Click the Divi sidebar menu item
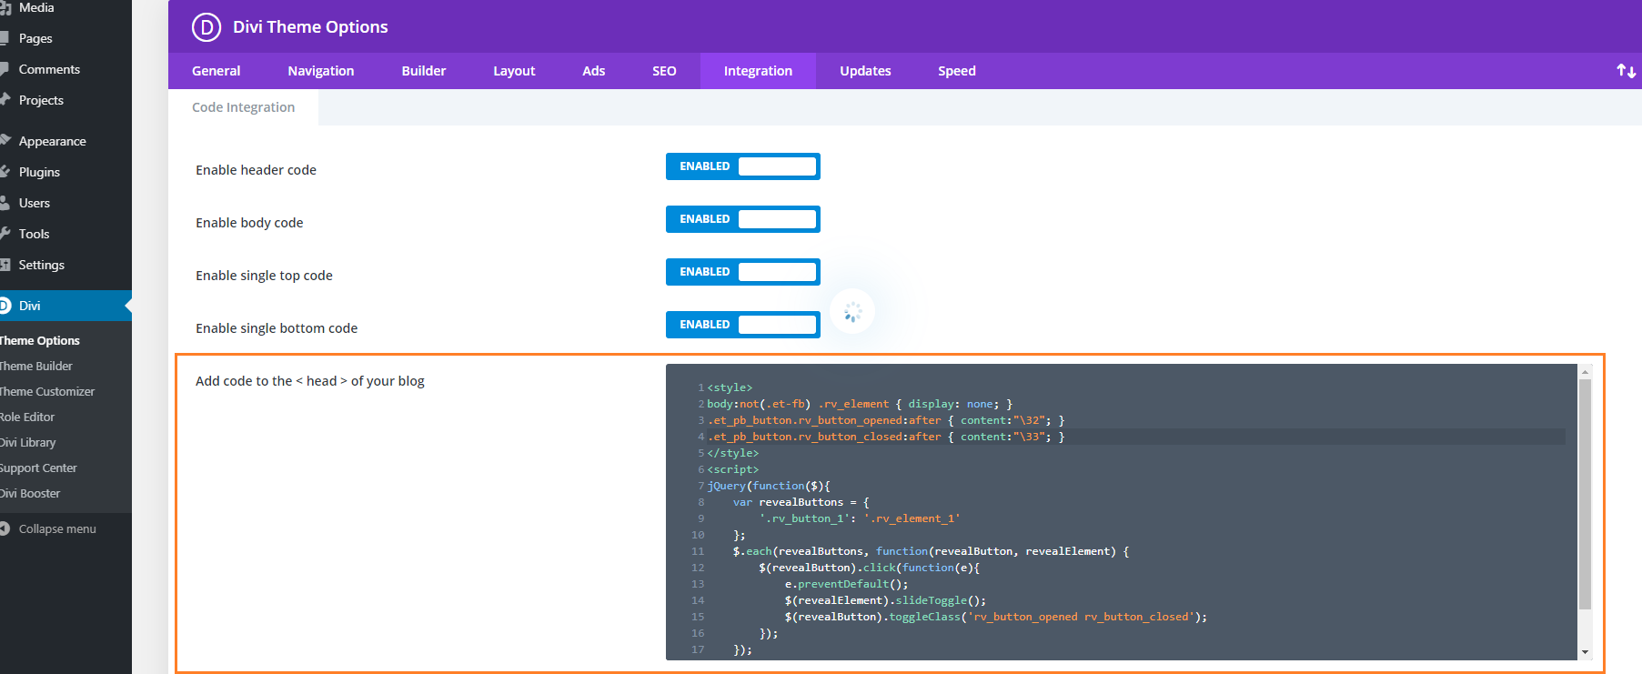The height and width of the screenshot is (674, 1642). 65,306
